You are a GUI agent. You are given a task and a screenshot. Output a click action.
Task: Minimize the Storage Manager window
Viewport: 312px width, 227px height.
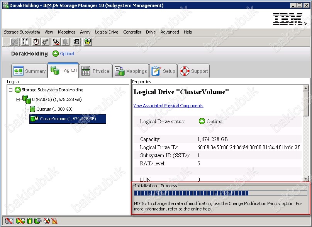293,5
